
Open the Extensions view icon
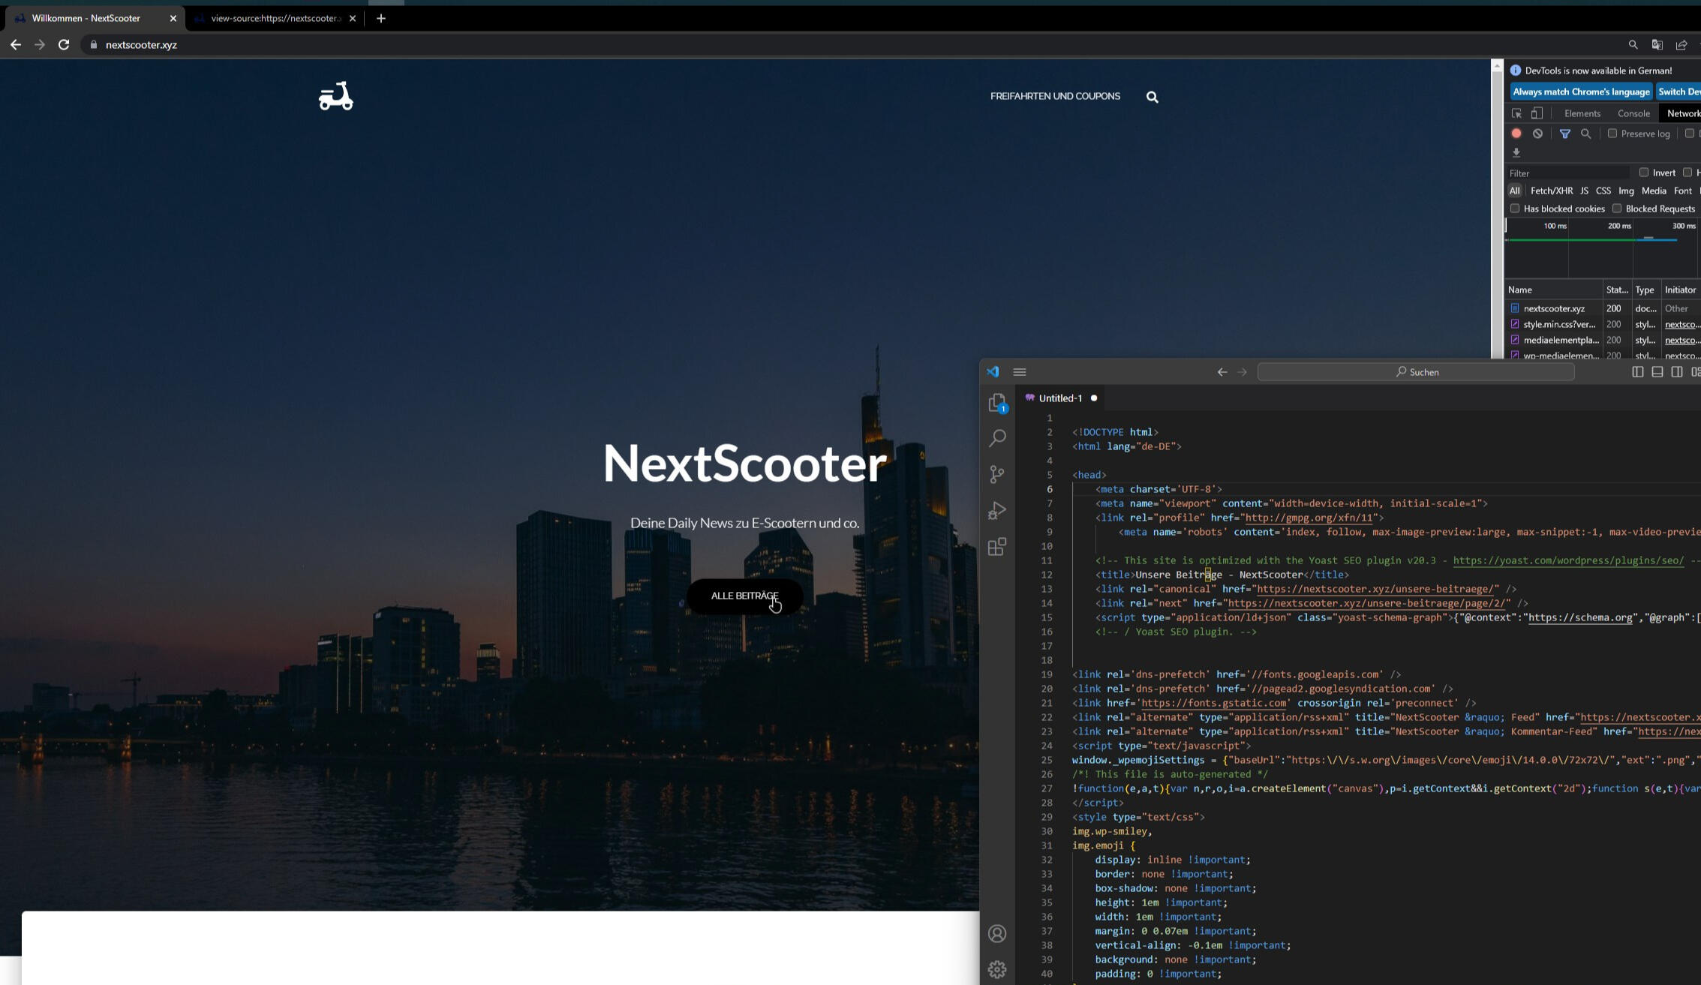coord(996,547)
